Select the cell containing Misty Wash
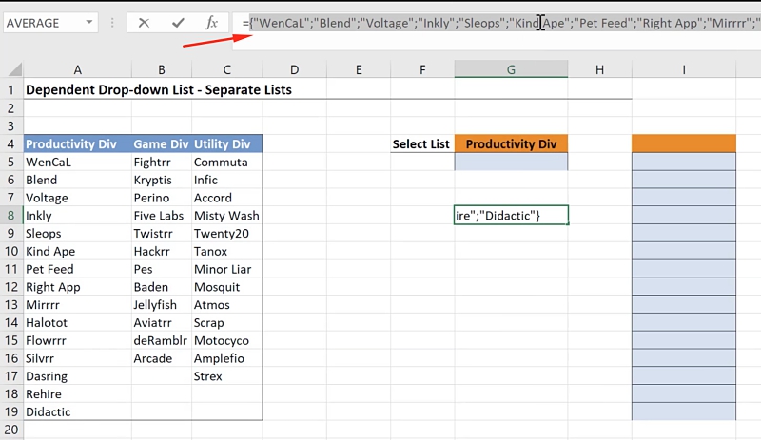Viewport: 761px width, 440px height. pyautogui.click(x=225, y=216)
